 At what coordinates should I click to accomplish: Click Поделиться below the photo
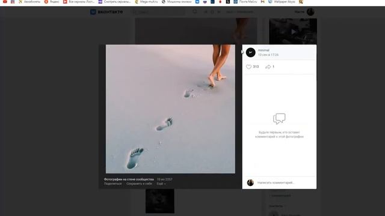tap(112, 184)
